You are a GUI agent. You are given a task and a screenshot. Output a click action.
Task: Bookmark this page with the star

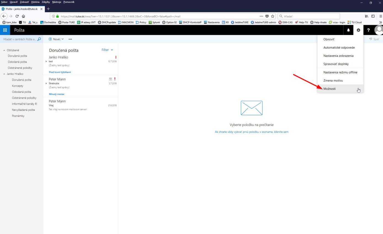(273, 16)
